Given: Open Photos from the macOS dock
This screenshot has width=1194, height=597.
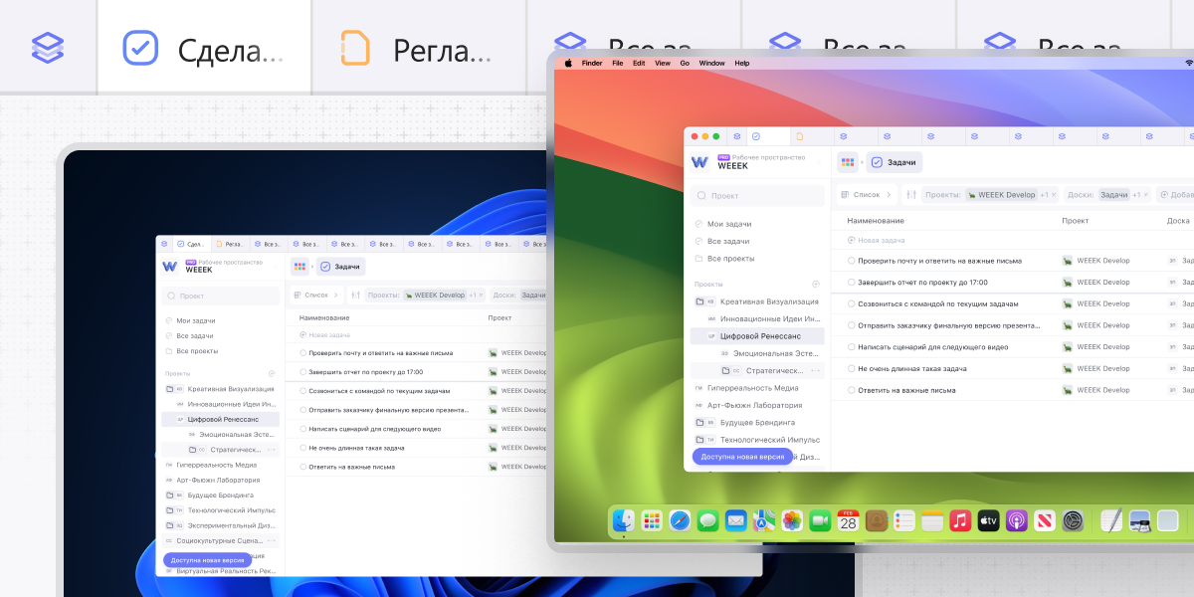Looking at the screenshot, I should (792, 520).
